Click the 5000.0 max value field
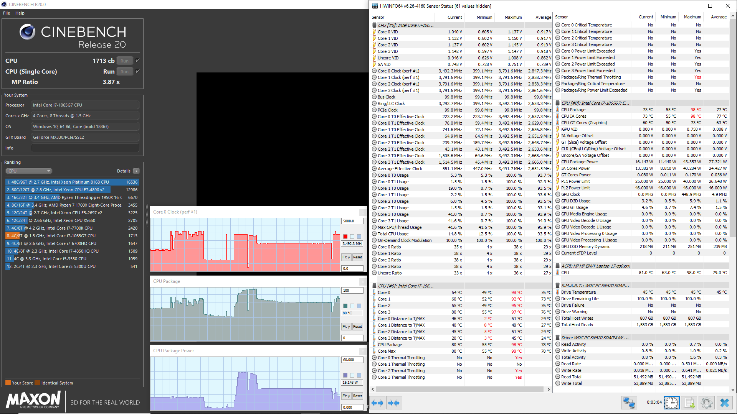This screenshot has height=414, width=737. [x=352, y=221]
